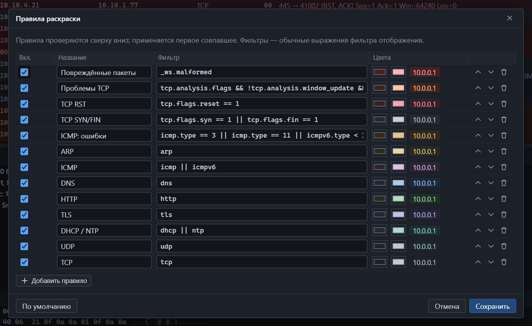
Task: Move the HTTP rule up
Action: pyautogui.click(x=478, y=199)
